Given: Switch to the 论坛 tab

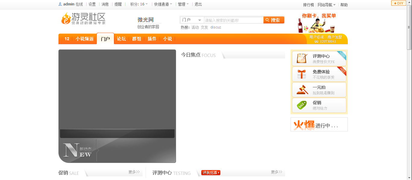Looking at the screenshot, I should click(121, 39).
